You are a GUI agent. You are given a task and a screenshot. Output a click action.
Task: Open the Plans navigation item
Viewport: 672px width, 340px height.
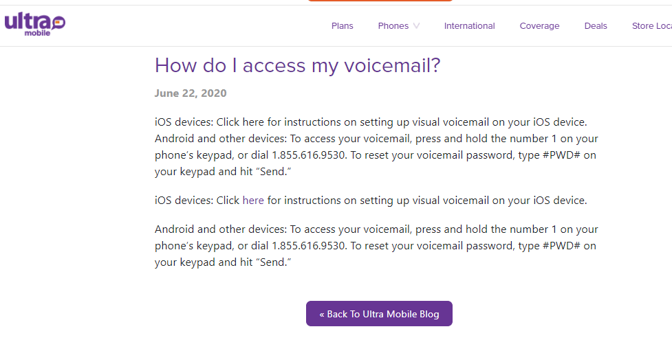click(x=342, y=26)
